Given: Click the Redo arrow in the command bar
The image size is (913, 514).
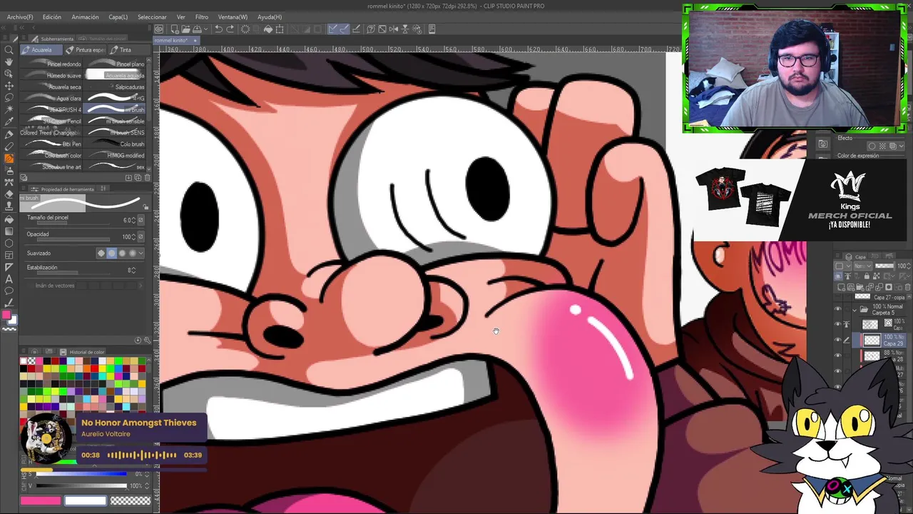Looking at the screenshot, I should coord(230,29).
